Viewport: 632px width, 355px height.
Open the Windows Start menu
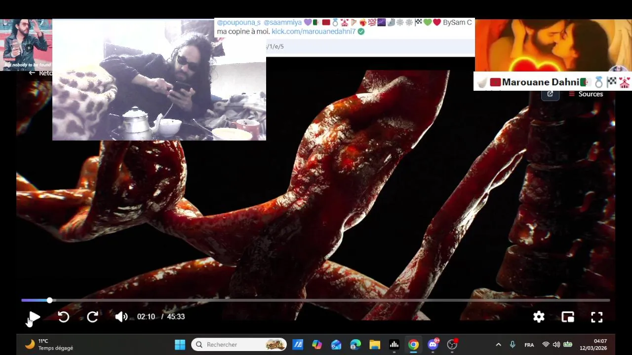180,345
